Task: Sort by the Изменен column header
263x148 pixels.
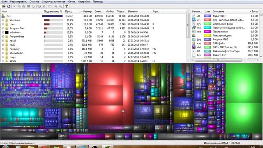Action: (138, 12)
